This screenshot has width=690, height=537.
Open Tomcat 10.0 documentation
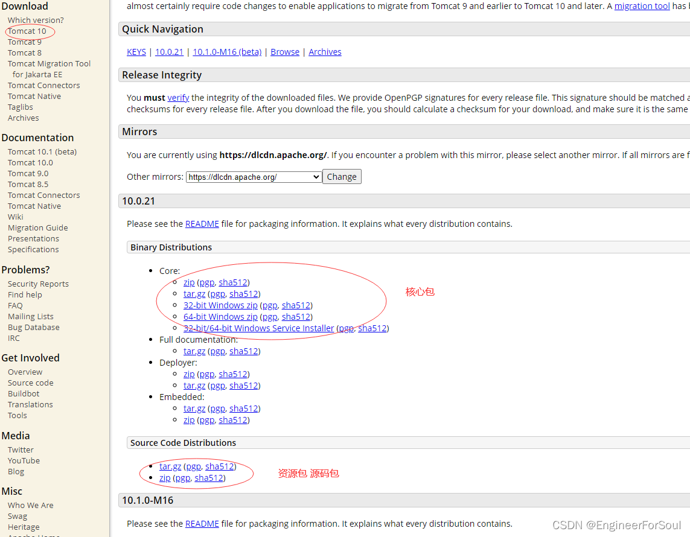(x=30, y=163)
